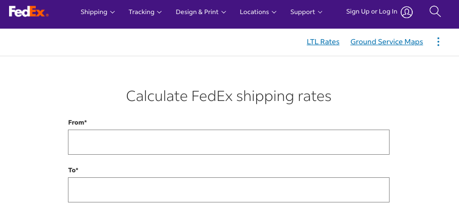Open the Ground Service Maps link

coord(387,42)
